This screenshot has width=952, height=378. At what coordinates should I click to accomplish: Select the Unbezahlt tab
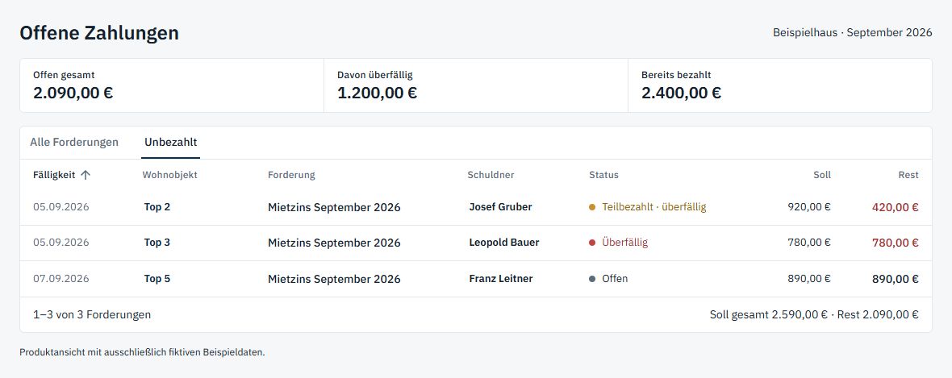coord(170,143)
